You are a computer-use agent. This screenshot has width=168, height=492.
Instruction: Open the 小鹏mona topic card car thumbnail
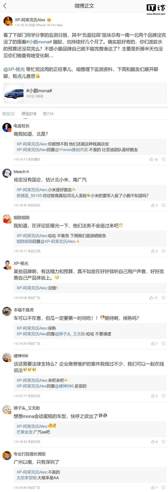pos(14,93)
